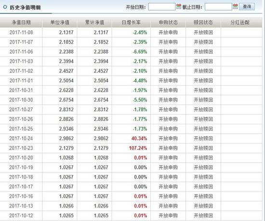Screen dimensions: 265x221
Task: Click the 107.24% daily growth value
Action: click(138, 148)
